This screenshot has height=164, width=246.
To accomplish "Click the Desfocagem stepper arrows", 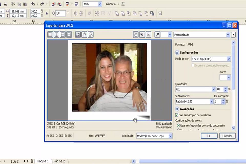I will tap(223, 101).
